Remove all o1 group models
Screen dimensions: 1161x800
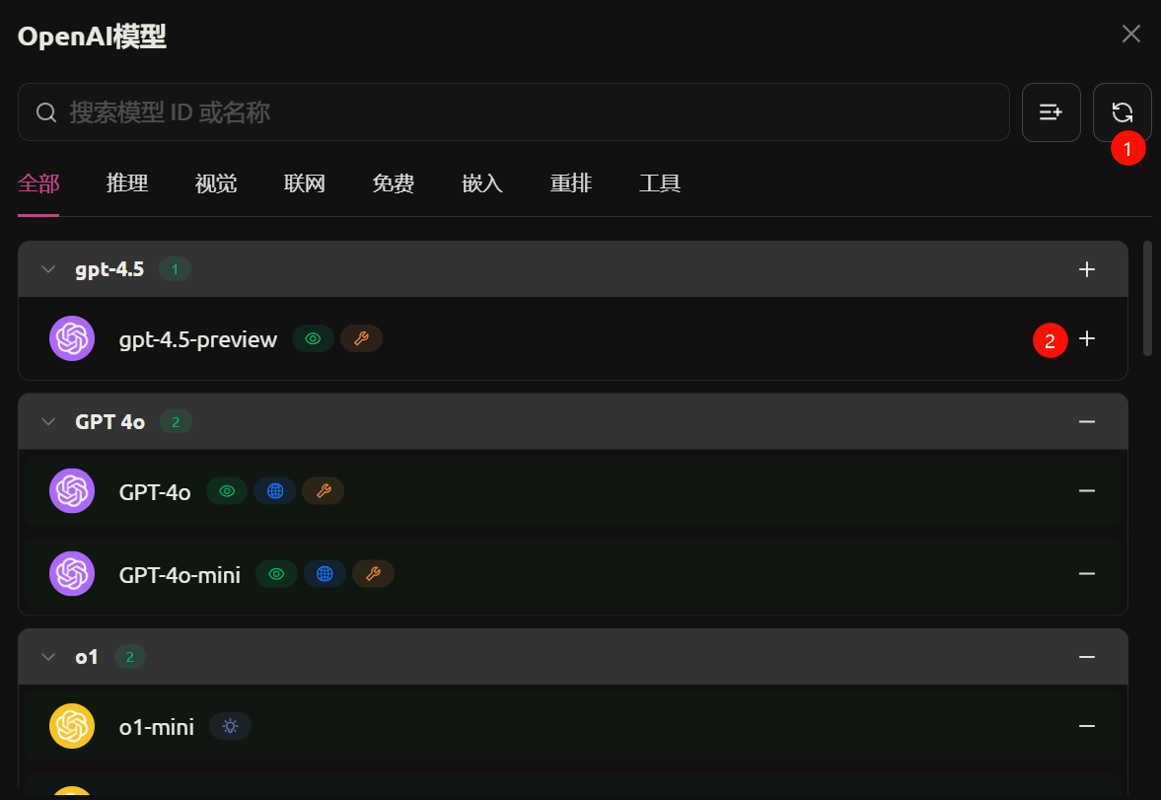click(1086, 657)
